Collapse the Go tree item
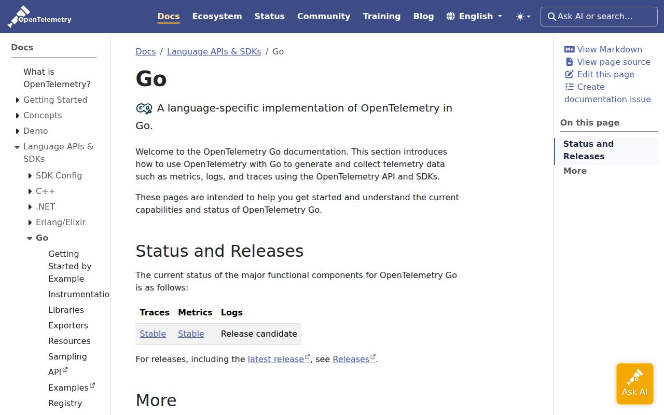 tap(30, 238)
